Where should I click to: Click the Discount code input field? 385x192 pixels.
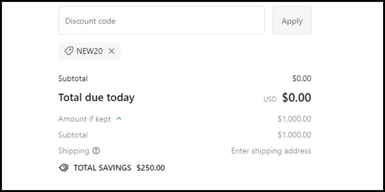tap(161, 21)
